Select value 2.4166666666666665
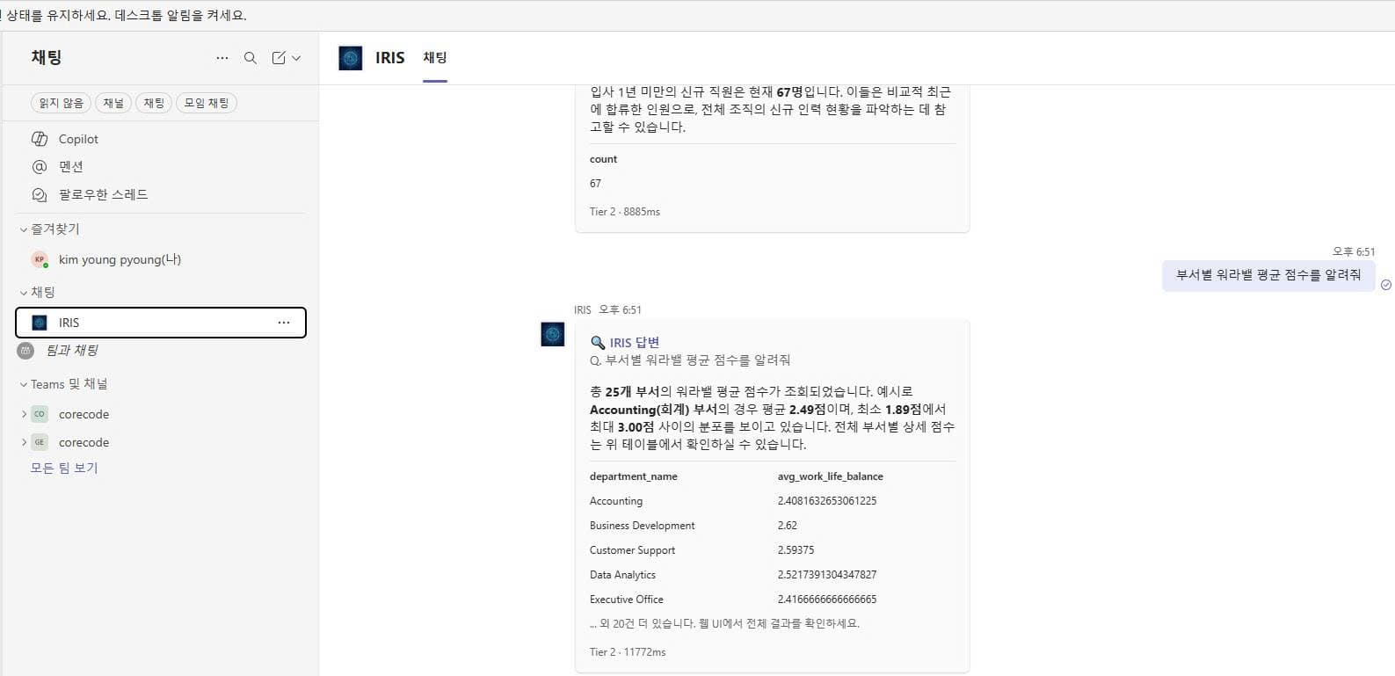This screenshot has width=1395, height=676. click(827, 600)
